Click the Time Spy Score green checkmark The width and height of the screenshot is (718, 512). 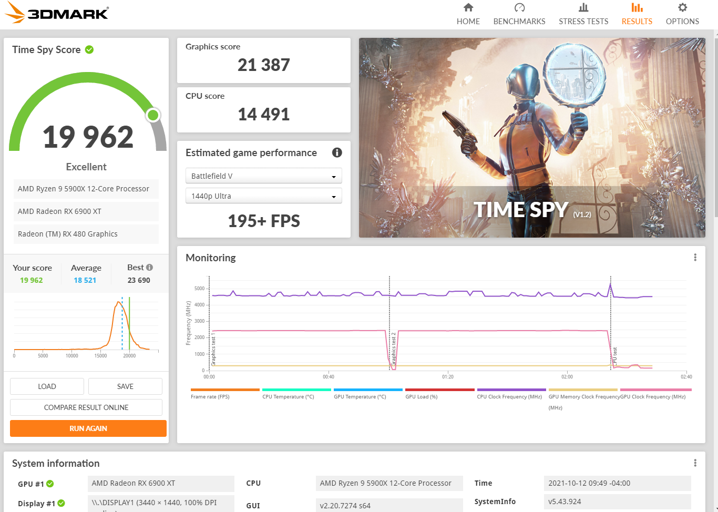pos(89,49)
